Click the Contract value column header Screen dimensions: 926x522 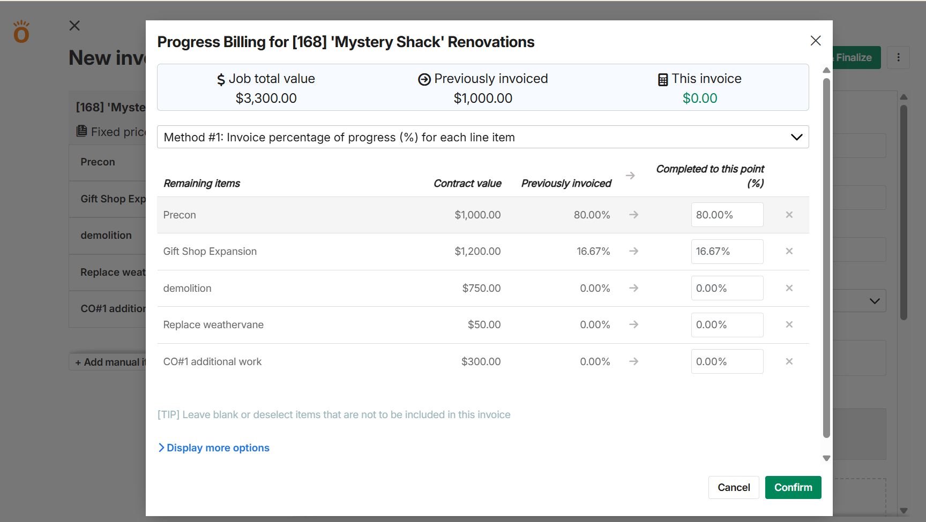(x=467, y=183)
